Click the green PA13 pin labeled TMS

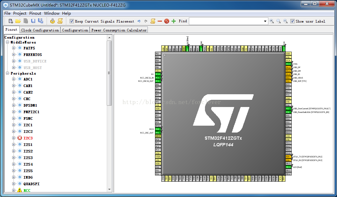288,64
